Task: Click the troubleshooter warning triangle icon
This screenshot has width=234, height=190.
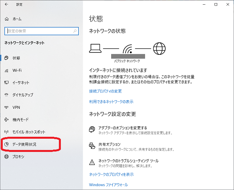Action: (92, 162)
